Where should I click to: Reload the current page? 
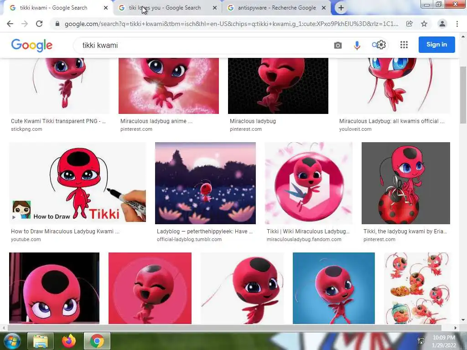39,24
